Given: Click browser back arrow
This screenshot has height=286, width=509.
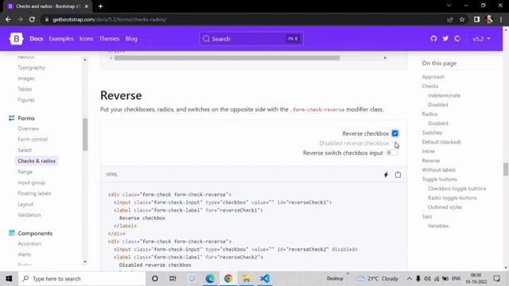Looking at the screenshot, I should [x=8, y=19].
